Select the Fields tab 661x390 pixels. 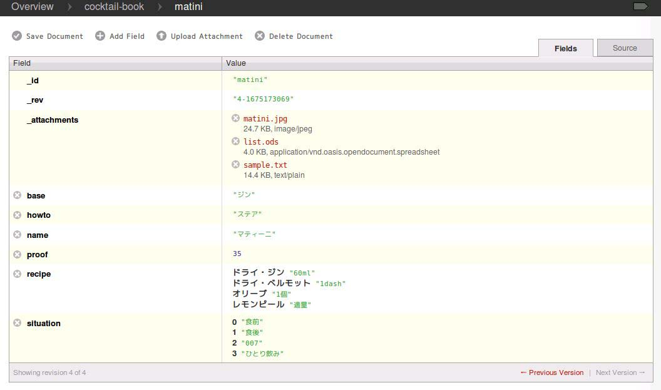click(x=565, y=48)
